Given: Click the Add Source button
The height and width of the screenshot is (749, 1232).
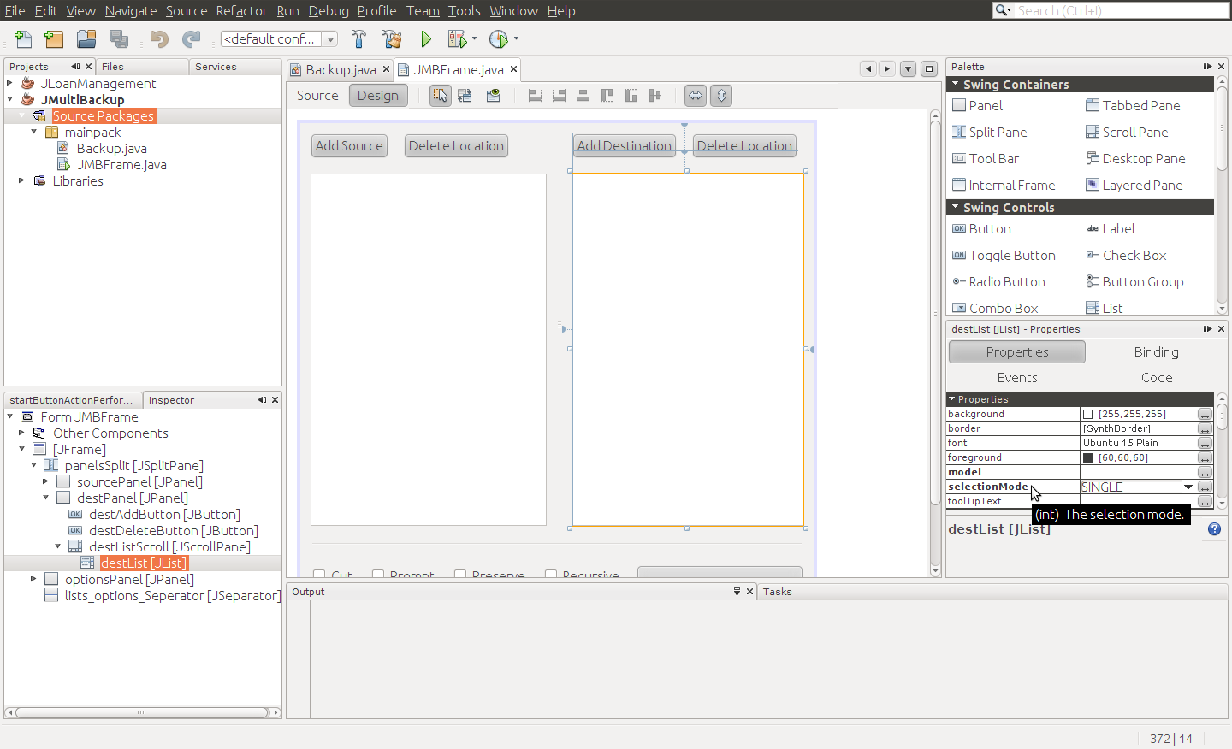Looking at the screenshot, I should click(349, 146).
